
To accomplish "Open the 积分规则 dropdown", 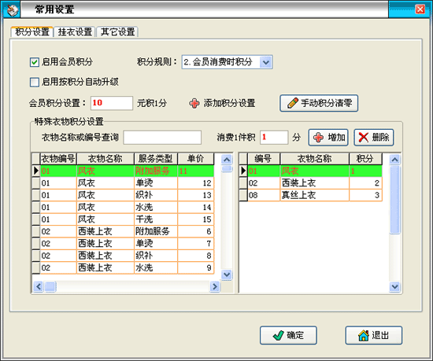I will pos(266,62).
